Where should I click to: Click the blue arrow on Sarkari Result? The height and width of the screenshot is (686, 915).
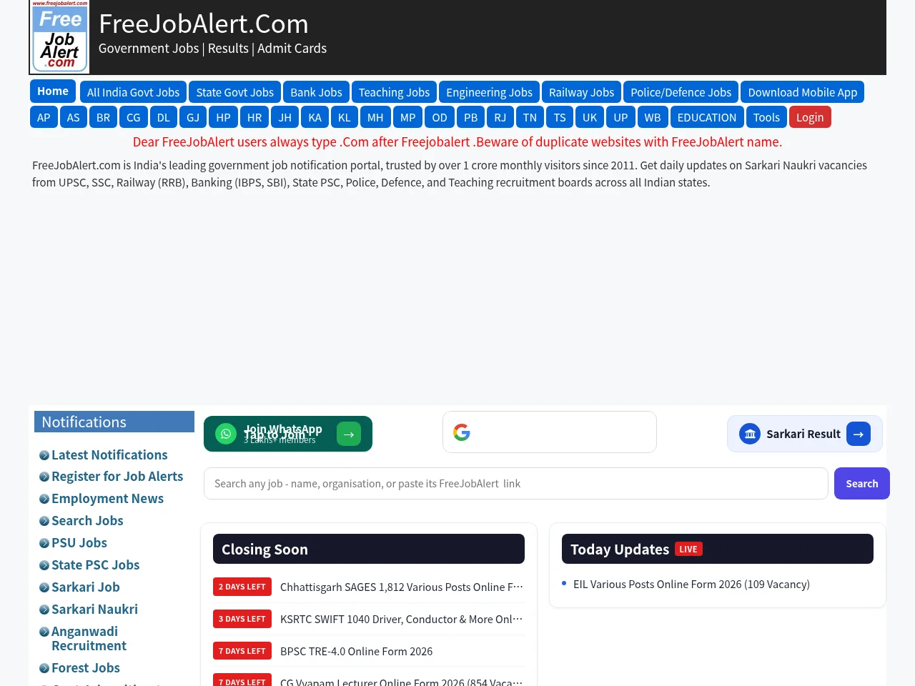point(859,434)
